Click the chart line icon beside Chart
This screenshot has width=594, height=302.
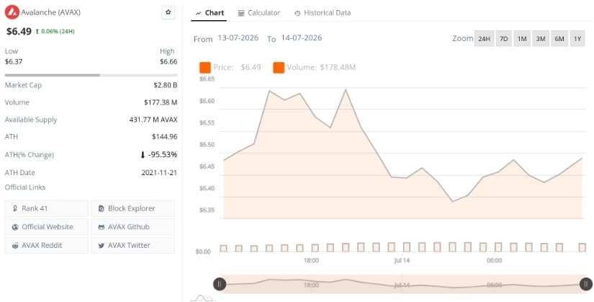click(x=198, y=13)
